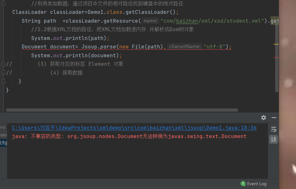Viewport: 296px width, 189px height.
Task: Place cursor on Jsoup.parse call
Action: click(98, 47)
